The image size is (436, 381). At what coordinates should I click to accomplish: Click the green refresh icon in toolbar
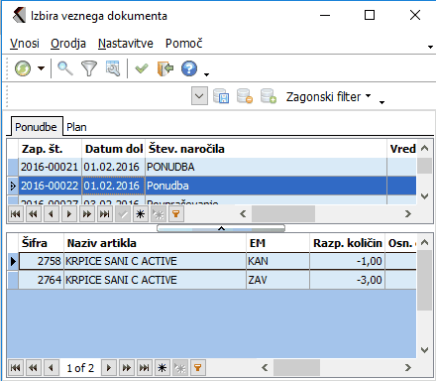click(23, 68)
